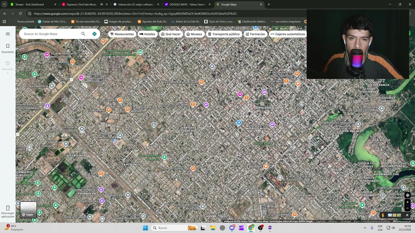Zoom in with the plus button
The width and height of the screenshot is (415, 233).
pyautogui.click(x=408, y=202)
